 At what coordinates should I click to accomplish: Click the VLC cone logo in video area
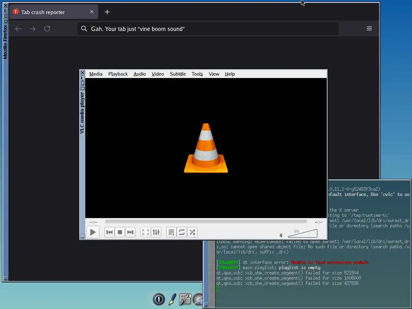[x=206, y=148]
